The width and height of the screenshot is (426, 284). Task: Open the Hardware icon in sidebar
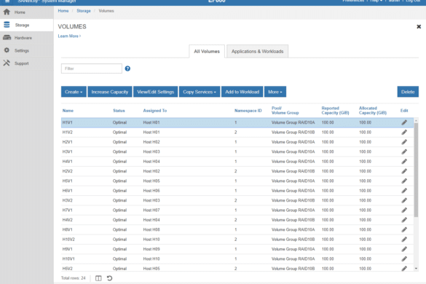click(7, 38)
